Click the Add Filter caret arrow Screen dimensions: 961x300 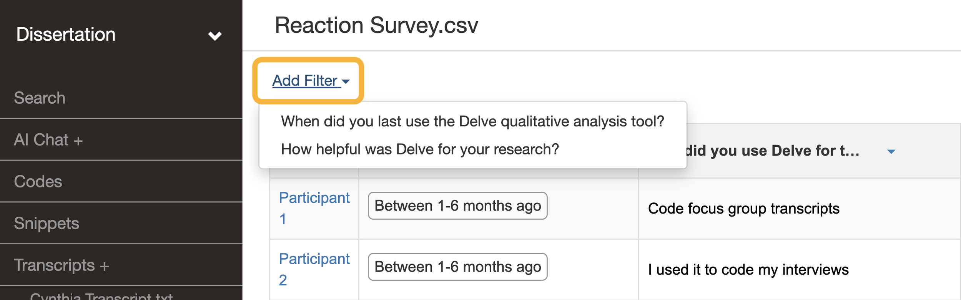click(346, 81)
